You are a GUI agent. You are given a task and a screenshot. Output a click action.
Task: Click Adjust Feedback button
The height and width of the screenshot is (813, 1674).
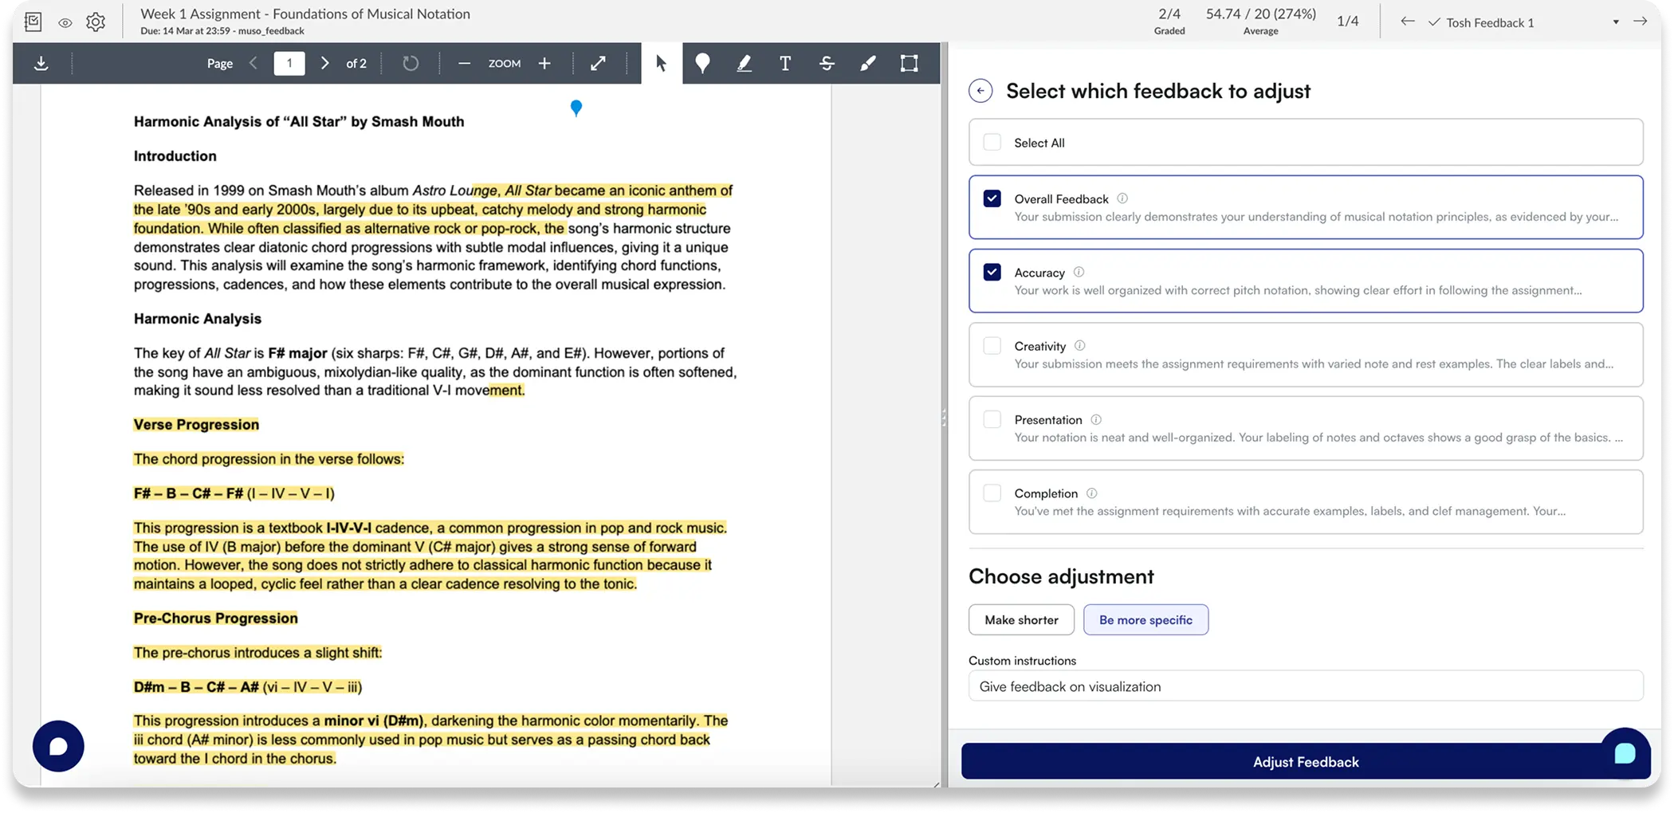[1305, 762]
